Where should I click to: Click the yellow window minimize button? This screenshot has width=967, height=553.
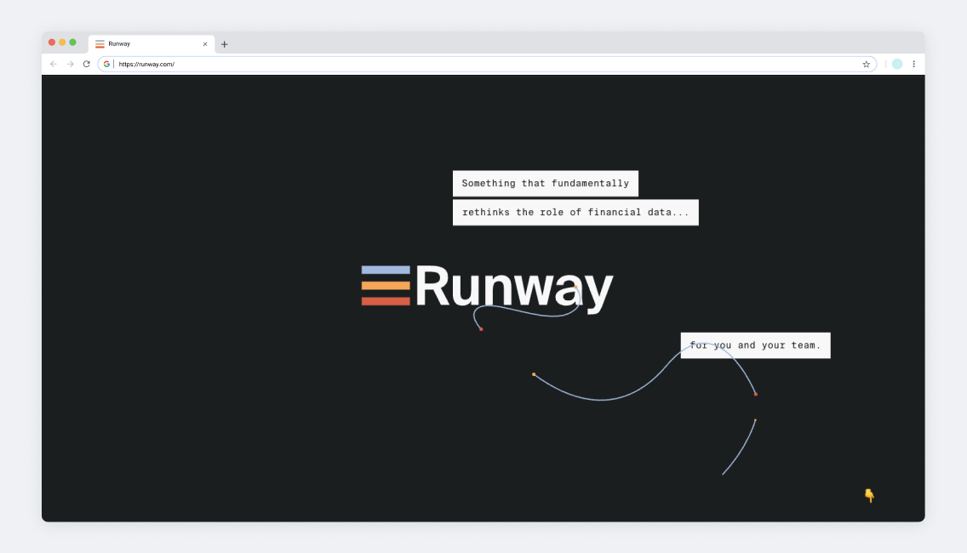coord(62,43)
